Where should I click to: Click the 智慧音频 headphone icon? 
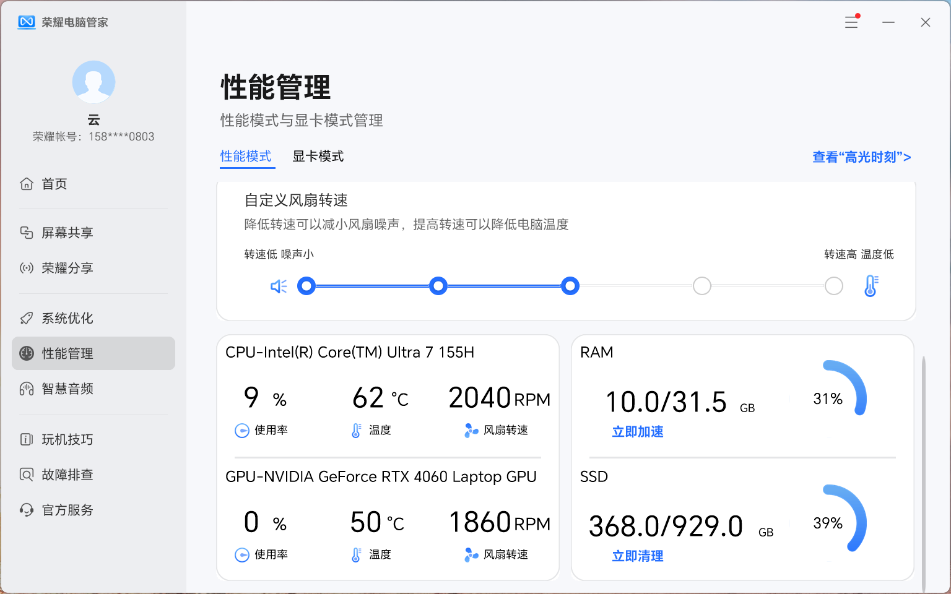tap(27, 389)
